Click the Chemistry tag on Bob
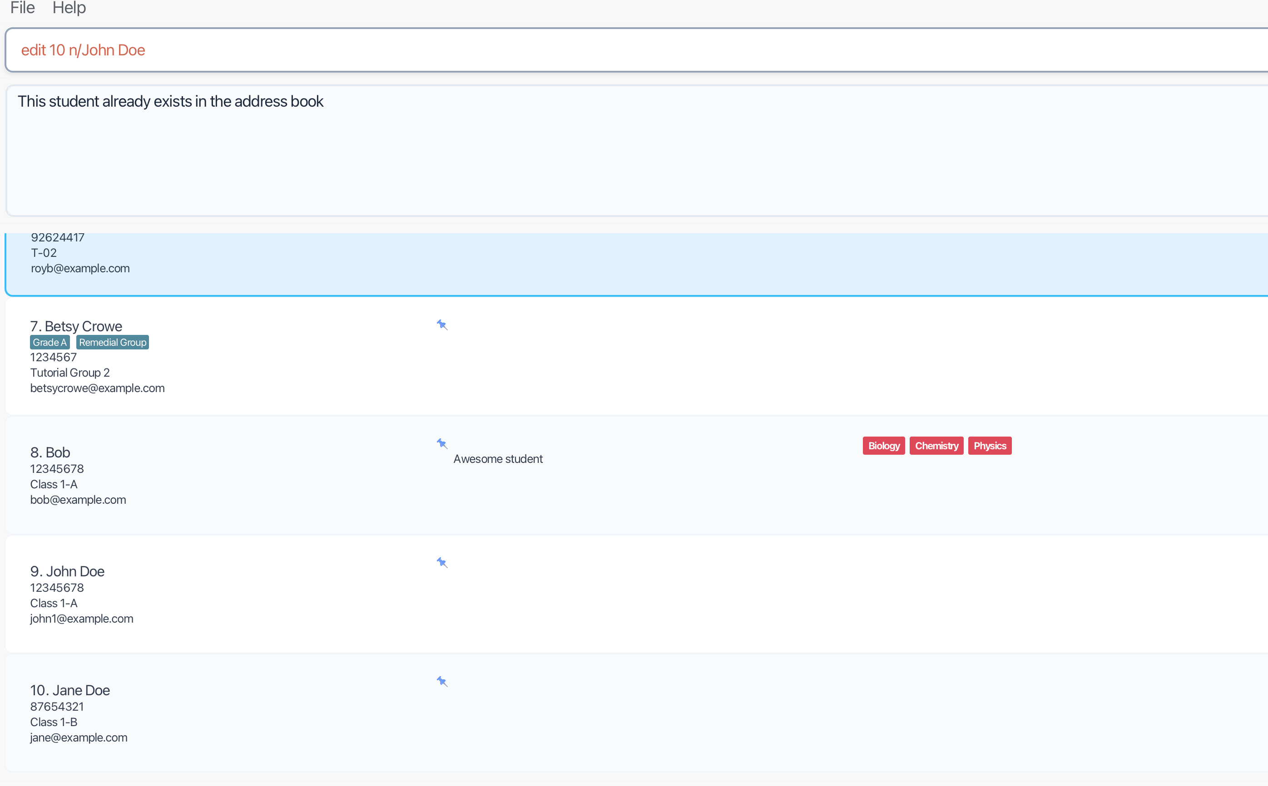The image size is (1268, 786). click(x=936, y=446)
